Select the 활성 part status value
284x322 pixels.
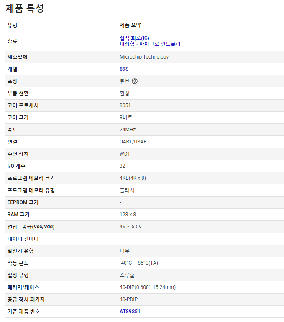(125, 93)
